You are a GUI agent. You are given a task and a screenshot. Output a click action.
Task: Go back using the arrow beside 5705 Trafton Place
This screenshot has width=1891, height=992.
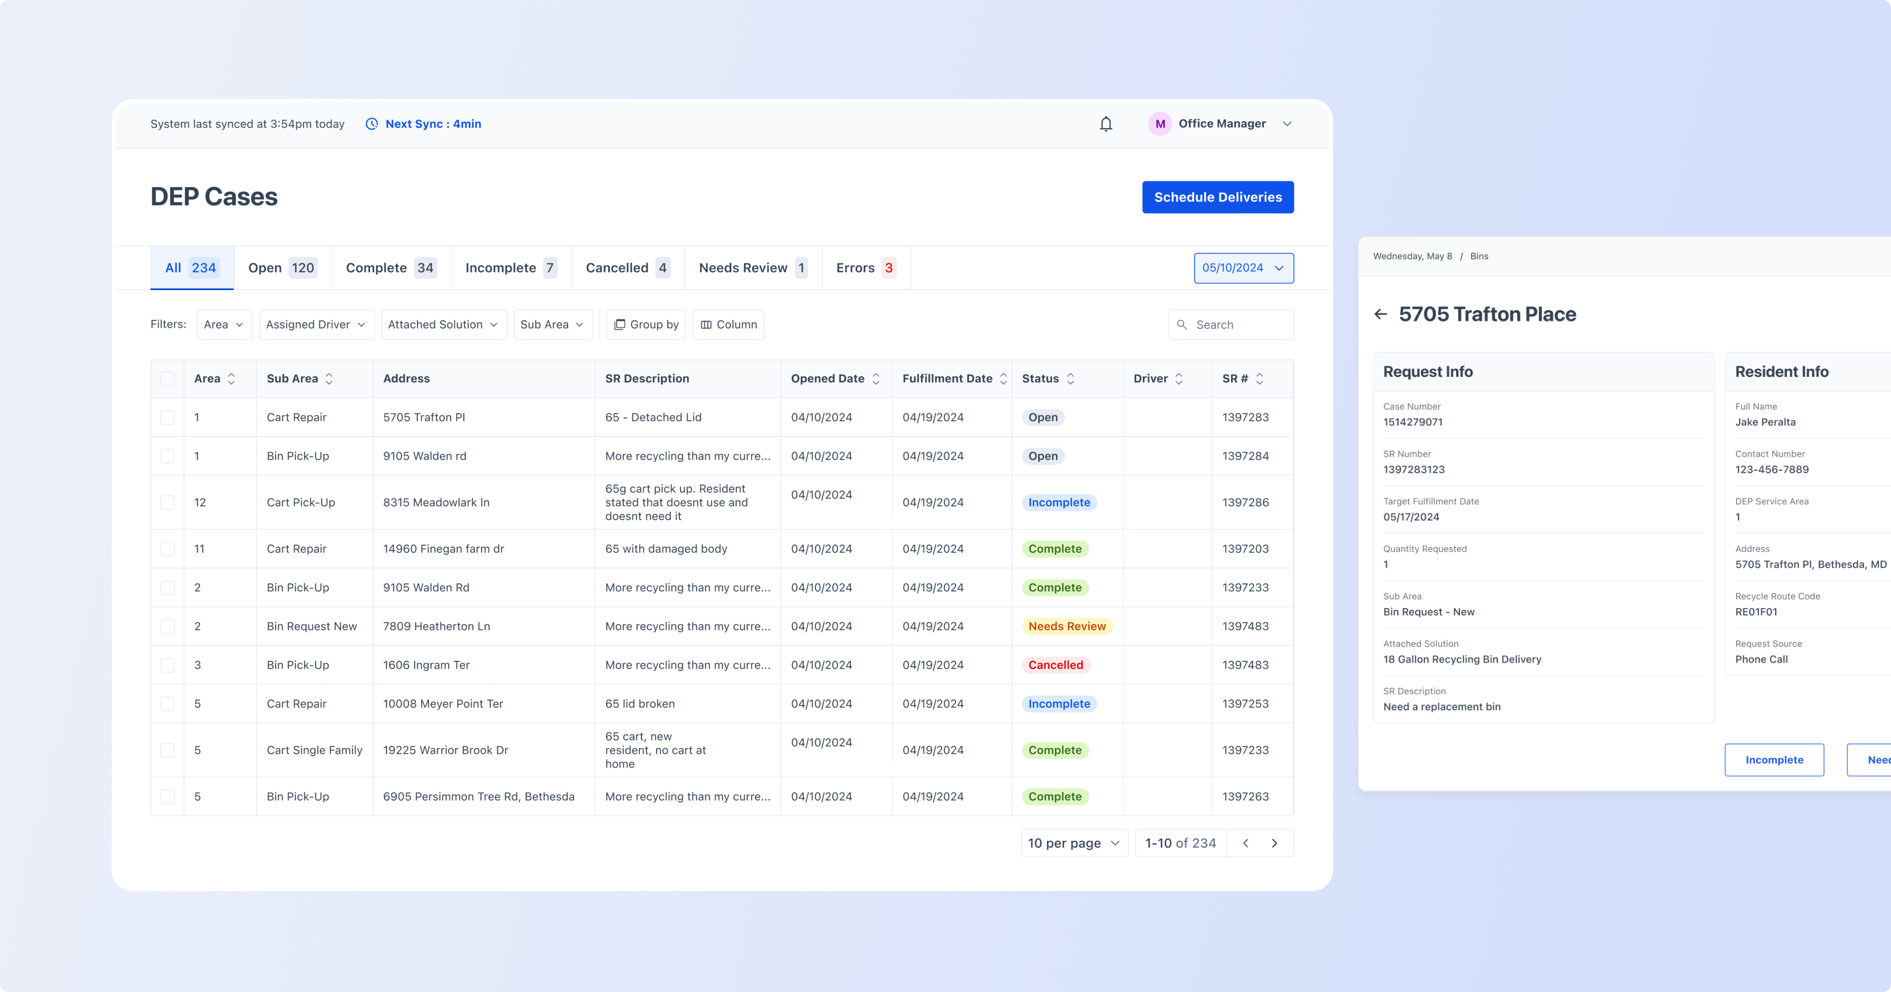[x=1381, y=314]
